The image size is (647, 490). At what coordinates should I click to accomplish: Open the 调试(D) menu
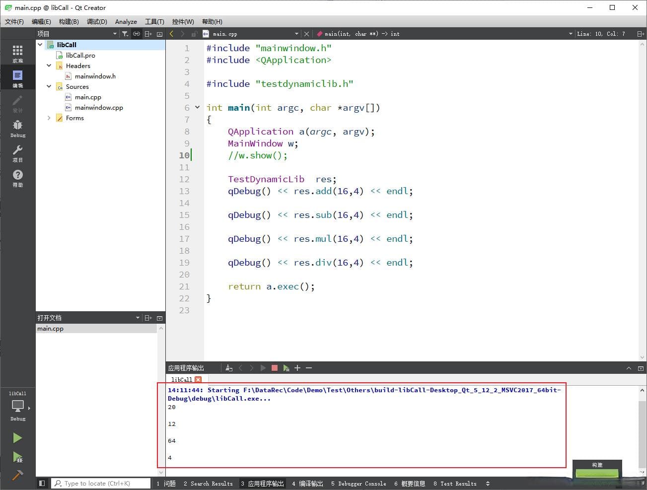[x=97, y=21]
